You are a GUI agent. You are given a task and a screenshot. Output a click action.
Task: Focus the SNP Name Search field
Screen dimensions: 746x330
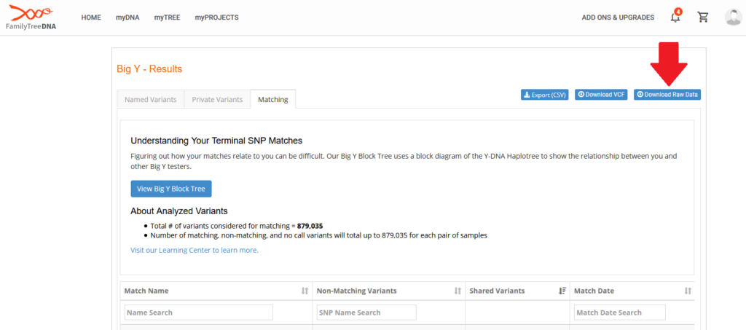pos(366,313)
